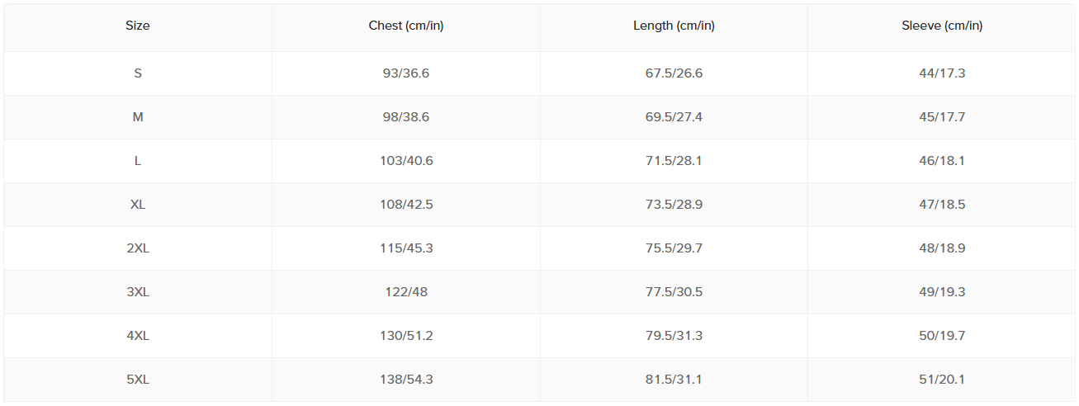Click sleeve value 45/17.7
The width and height of the screenshot is (1079, 406).
[x=942, y=117]
